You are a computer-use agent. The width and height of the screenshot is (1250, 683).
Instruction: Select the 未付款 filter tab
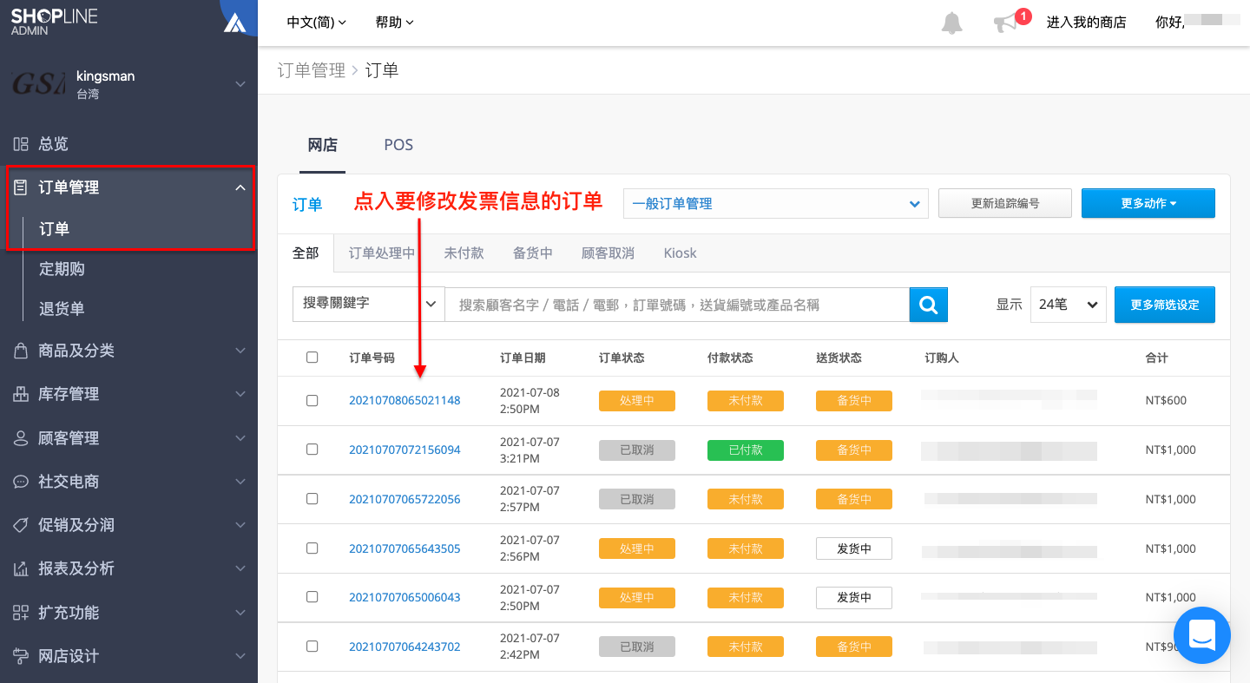pyautogui.click(x=464, y=253)
